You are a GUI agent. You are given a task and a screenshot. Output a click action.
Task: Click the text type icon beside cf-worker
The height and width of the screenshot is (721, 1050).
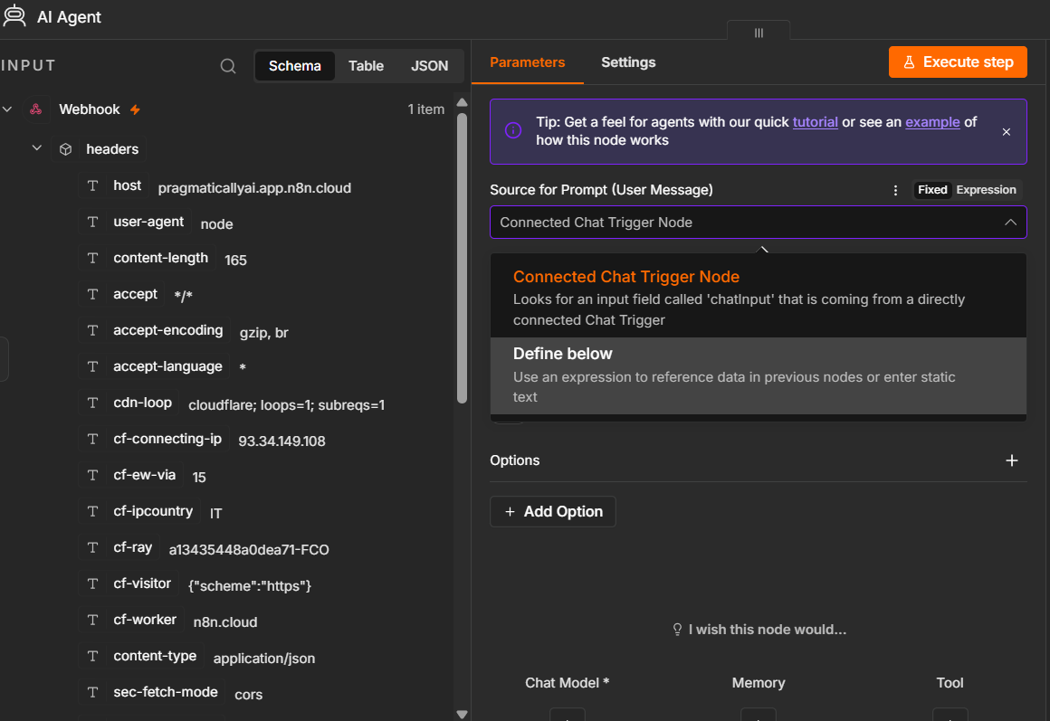(93, 620)
